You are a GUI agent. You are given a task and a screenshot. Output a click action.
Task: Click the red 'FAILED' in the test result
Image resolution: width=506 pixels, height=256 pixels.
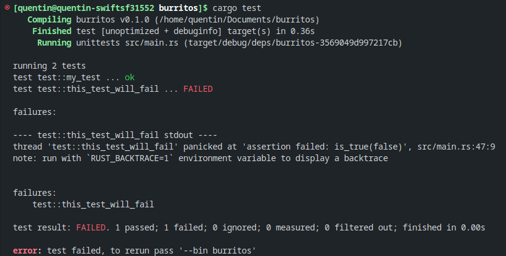[91, 227]
